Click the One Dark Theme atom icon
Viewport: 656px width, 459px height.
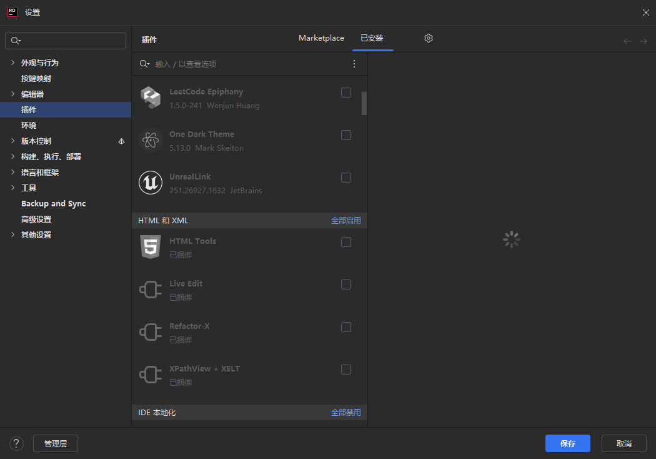click(150, 141)
